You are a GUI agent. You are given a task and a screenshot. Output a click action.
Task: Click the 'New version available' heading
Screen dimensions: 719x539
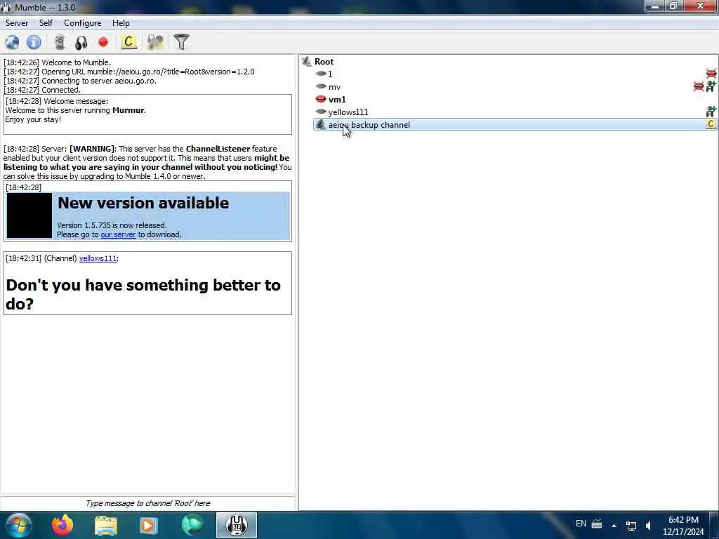[x=143, y=203]
